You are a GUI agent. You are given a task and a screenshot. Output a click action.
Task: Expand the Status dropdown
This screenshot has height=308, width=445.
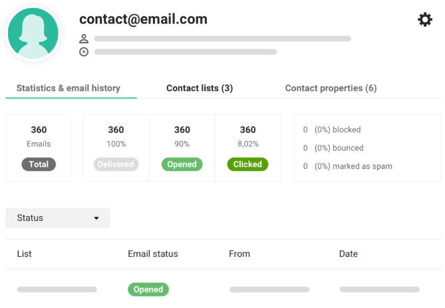[58, 218]
